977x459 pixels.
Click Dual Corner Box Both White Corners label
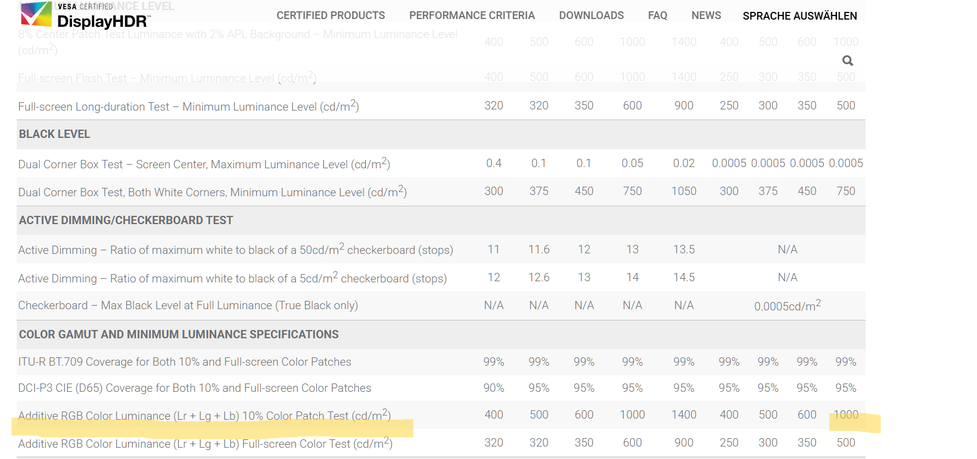[213, 191]
